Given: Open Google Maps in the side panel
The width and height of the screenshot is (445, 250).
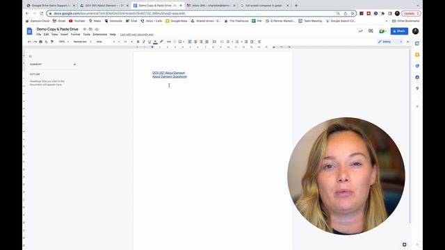Looking at the screenshot, I should point(417,88).
